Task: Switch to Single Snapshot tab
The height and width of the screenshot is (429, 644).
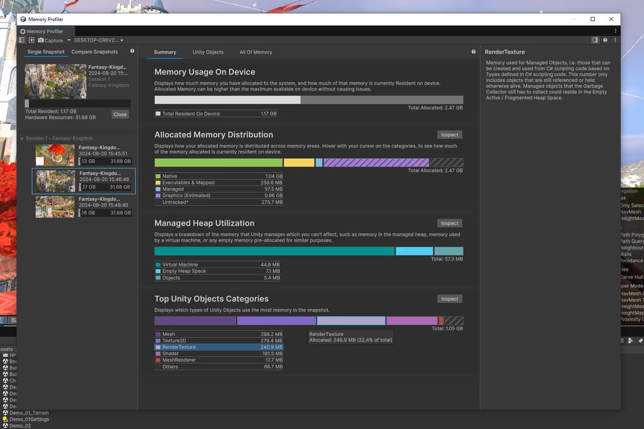Action: (46, 52)
